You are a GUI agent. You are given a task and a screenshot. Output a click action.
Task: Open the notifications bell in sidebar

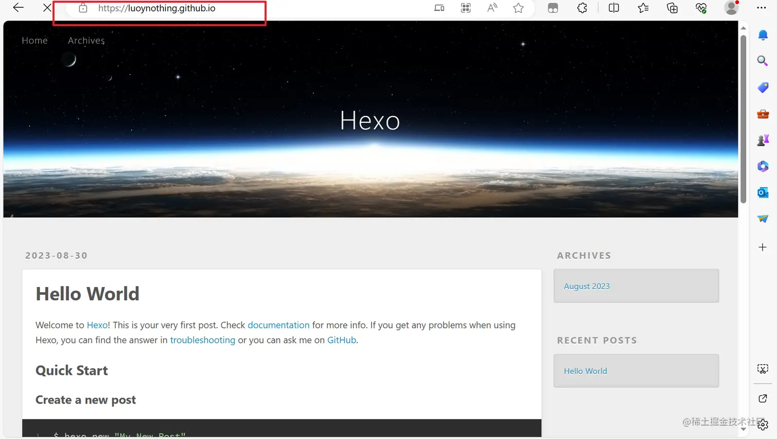(x=763, y=35)
